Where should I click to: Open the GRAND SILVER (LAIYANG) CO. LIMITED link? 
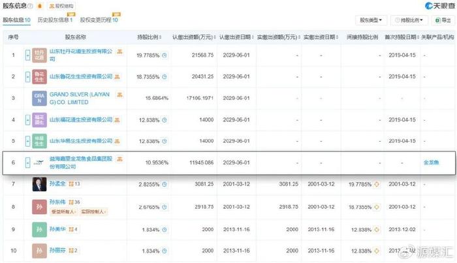[80, 98]
